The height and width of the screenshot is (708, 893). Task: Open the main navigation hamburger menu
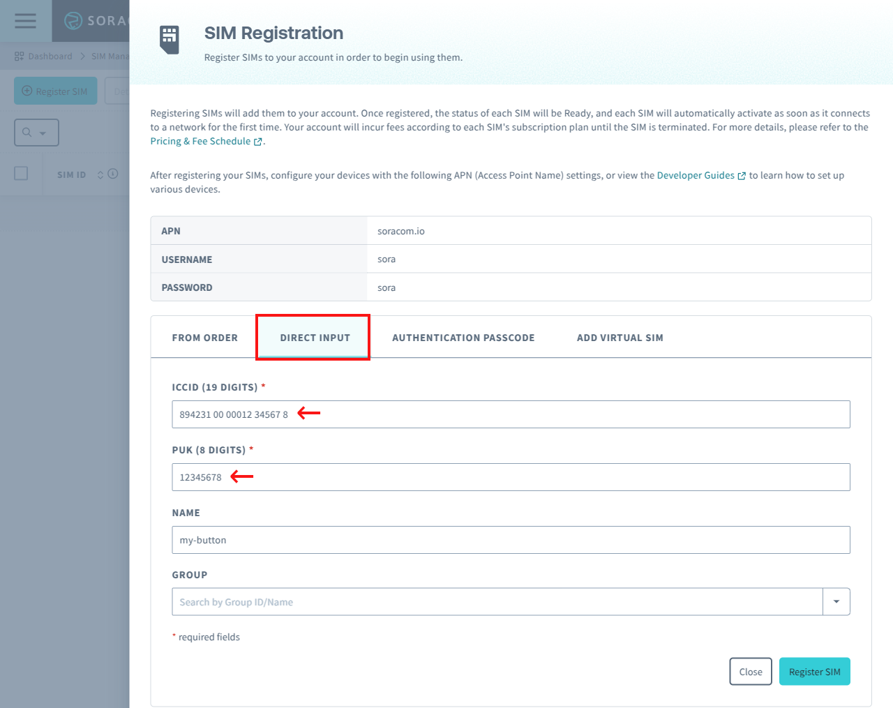pyautogui.click(x=24, y=20)
